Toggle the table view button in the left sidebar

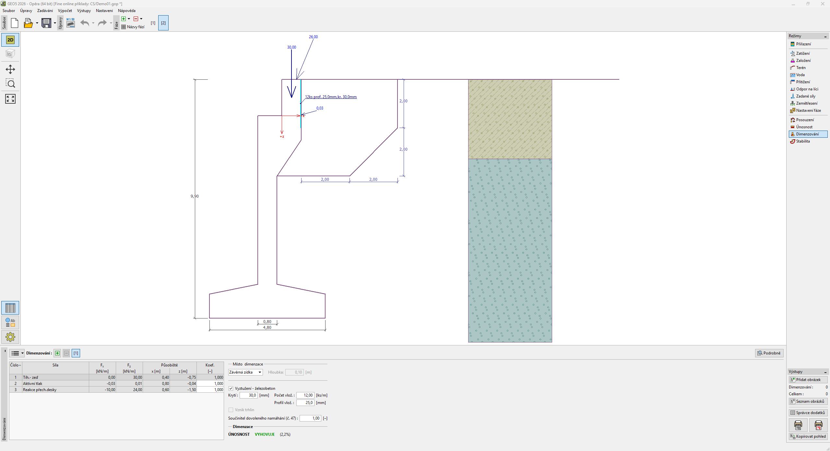click(x=10, y=308)
